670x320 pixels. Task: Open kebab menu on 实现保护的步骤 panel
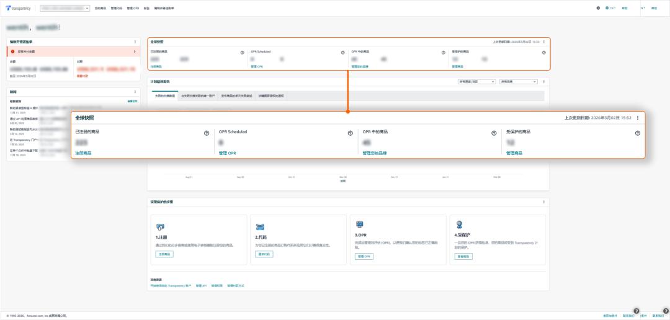[x=544, y=202]
